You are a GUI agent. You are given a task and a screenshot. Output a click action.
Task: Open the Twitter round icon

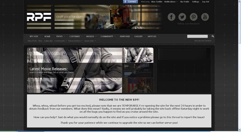(x=182, y=17)
